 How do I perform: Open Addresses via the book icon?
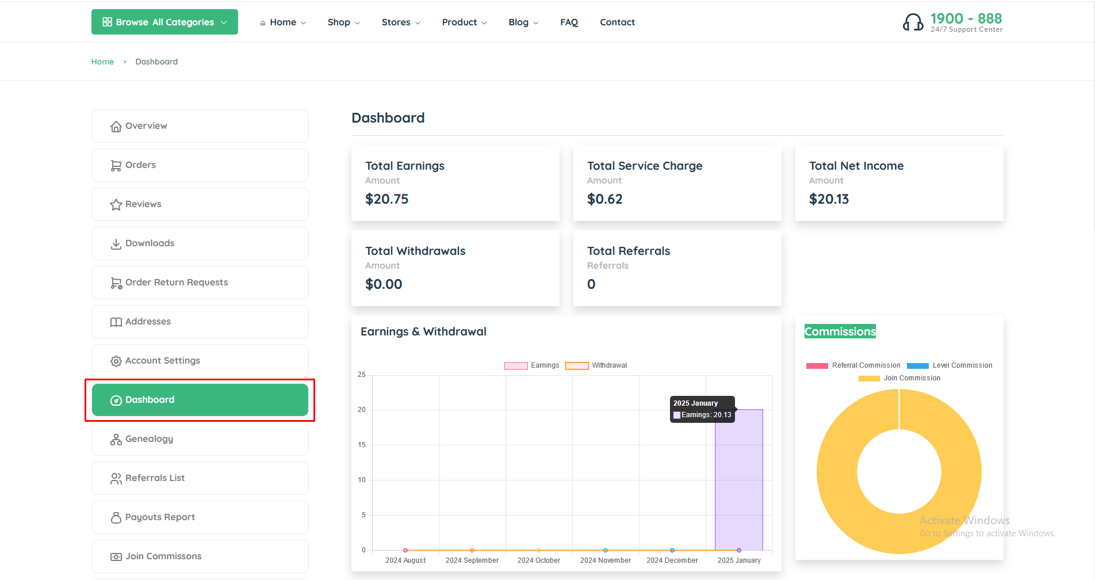pyautogui.click(x=116, y=321)
